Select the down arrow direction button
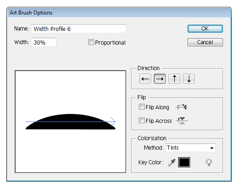 pyautogui.click(x=189, y=79)
